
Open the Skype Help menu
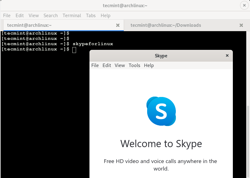click(x=149, y=65)
